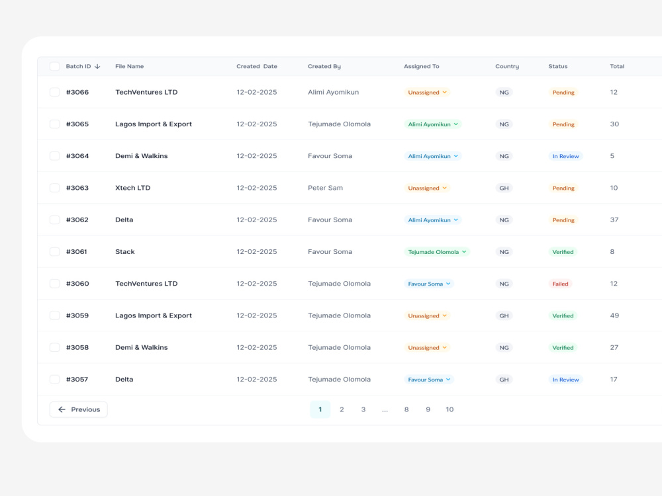
Task: Check the box for batch #3057
Action: (x=54, y=379)
